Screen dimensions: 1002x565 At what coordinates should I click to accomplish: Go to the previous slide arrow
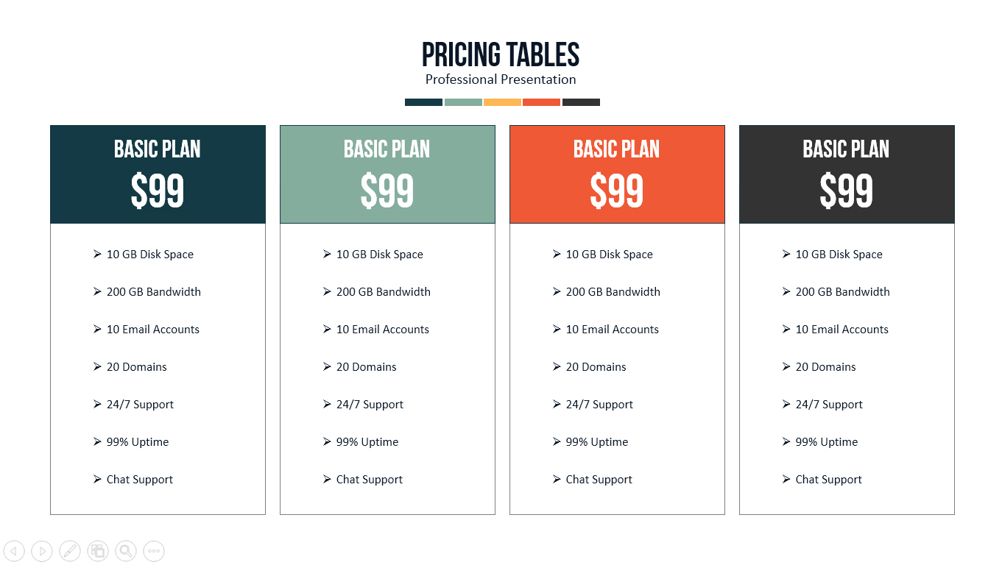pyautogui.click(x=14, y=551)
